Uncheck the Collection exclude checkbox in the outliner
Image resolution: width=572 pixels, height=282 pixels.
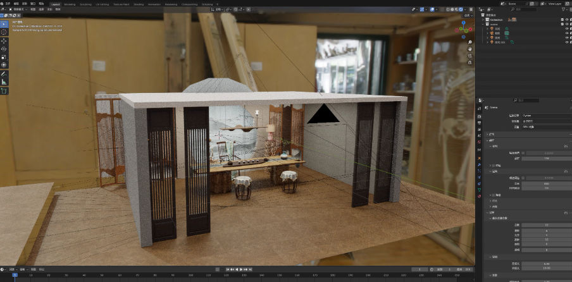(x=563, y=20)
